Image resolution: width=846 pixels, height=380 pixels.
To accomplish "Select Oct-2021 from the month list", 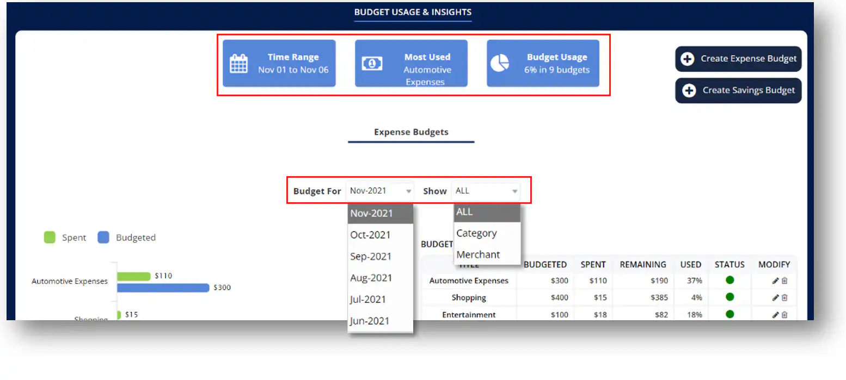I will [370, 235].
